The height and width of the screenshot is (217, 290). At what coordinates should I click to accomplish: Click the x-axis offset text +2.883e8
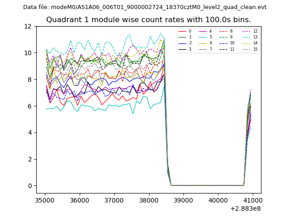point(245,208)
